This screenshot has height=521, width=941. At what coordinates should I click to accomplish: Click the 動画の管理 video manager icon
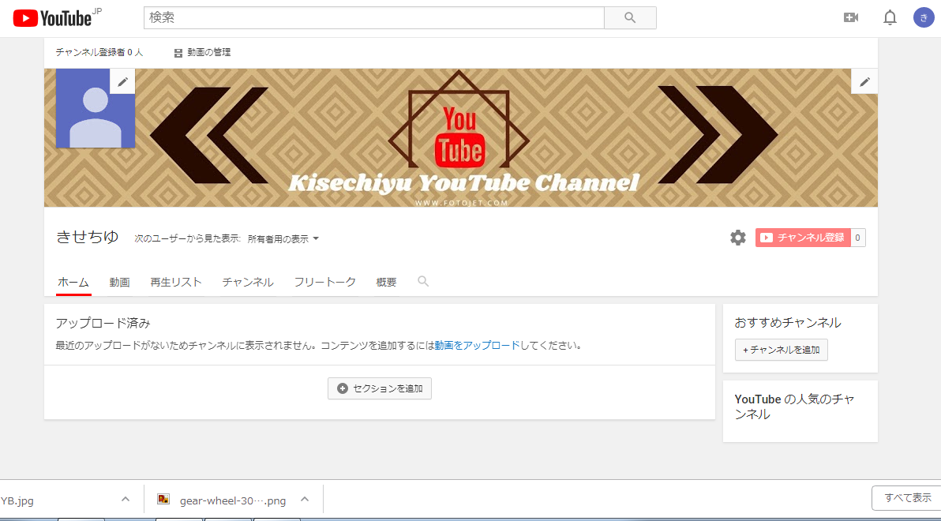tap(178, 53)
